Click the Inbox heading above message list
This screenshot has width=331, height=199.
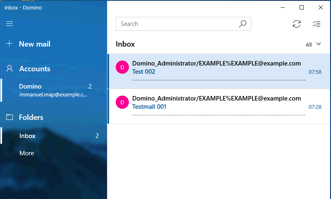pyautogui.click(x=125, y=44)
